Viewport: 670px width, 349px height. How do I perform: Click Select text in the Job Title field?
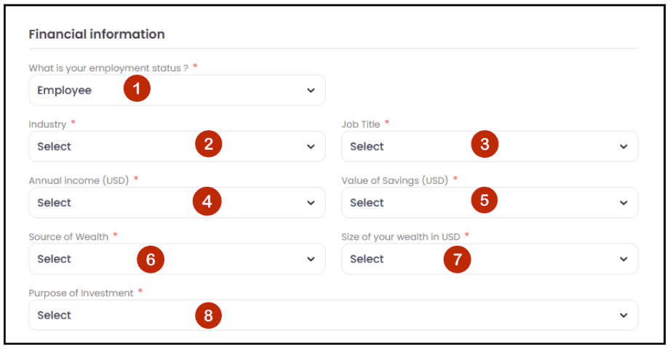click(367, 147)
